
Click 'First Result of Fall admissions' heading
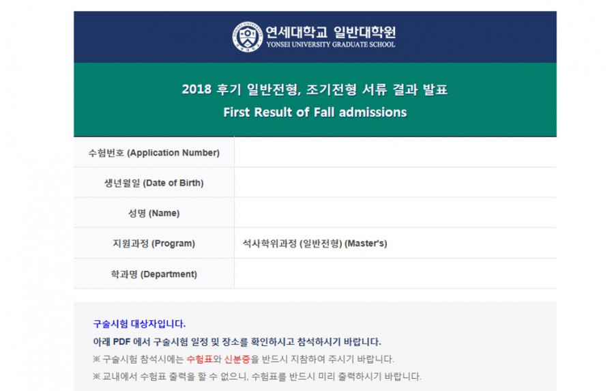pyautogui.click(x=315, y=113)
